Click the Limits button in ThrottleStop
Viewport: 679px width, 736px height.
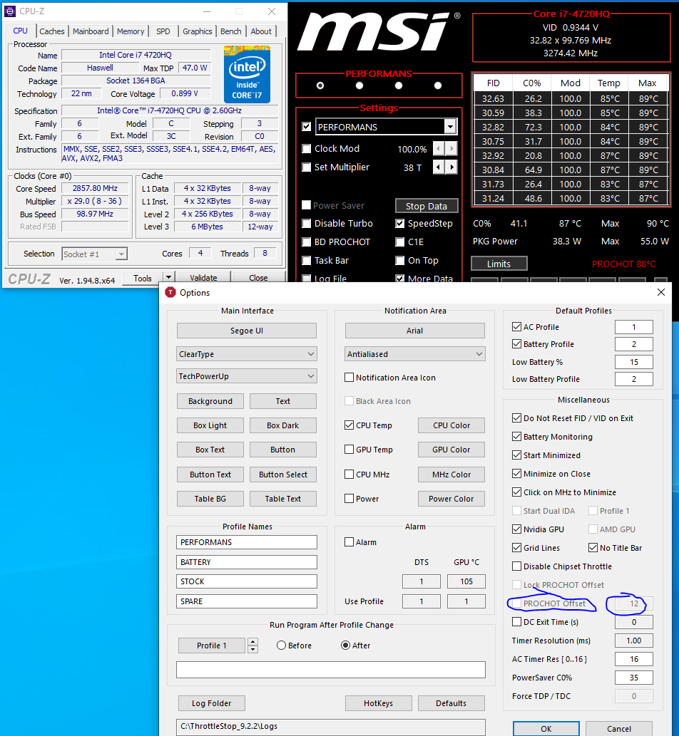499,264
